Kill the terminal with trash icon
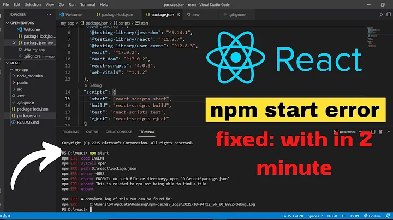Screen dimensions: 393x220 point(380,132)
